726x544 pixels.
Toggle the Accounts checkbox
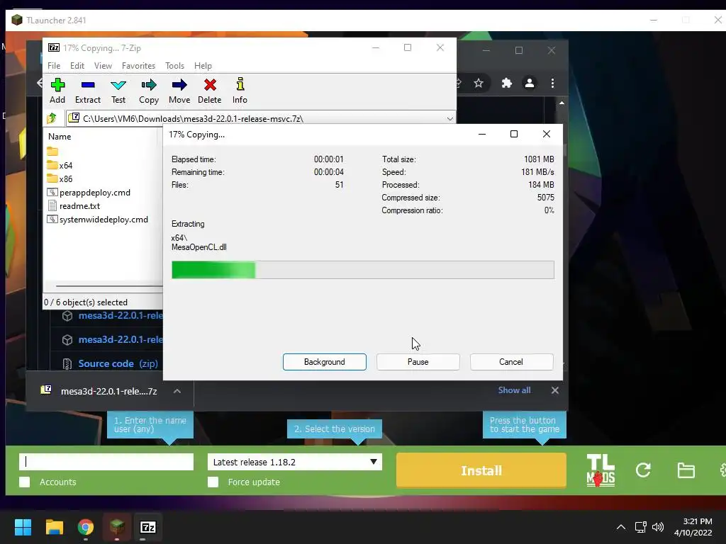pyautogui.click(x=25, y=482)
